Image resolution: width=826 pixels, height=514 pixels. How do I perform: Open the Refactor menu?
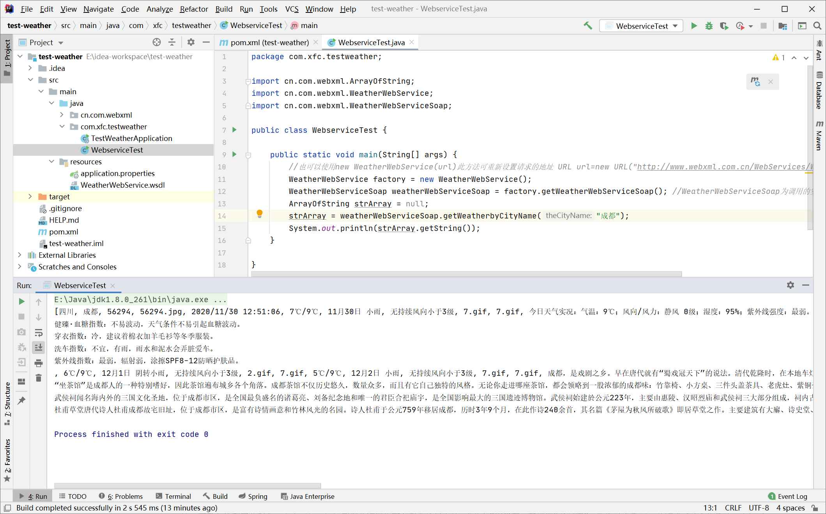[x=194, y=9]
